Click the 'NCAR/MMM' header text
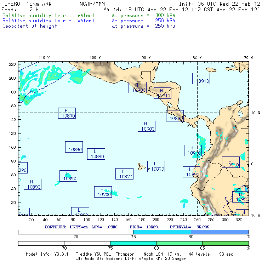The width and height of the screenshot is (262, 262). click(92, 4)
